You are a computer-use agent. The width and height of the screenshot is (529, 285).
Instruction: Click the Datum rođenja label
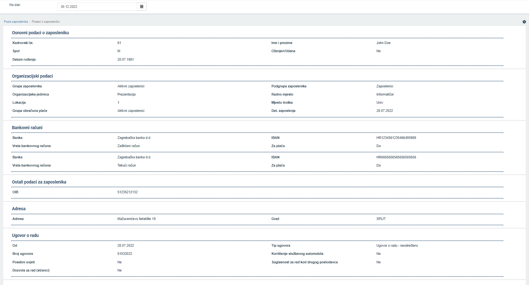[24, 59]
